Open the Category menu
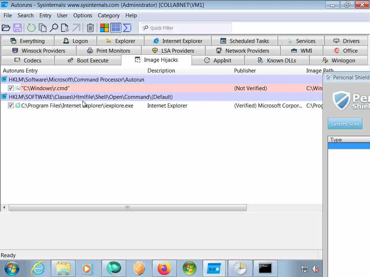Screen dimensions: 370x277 108,16
